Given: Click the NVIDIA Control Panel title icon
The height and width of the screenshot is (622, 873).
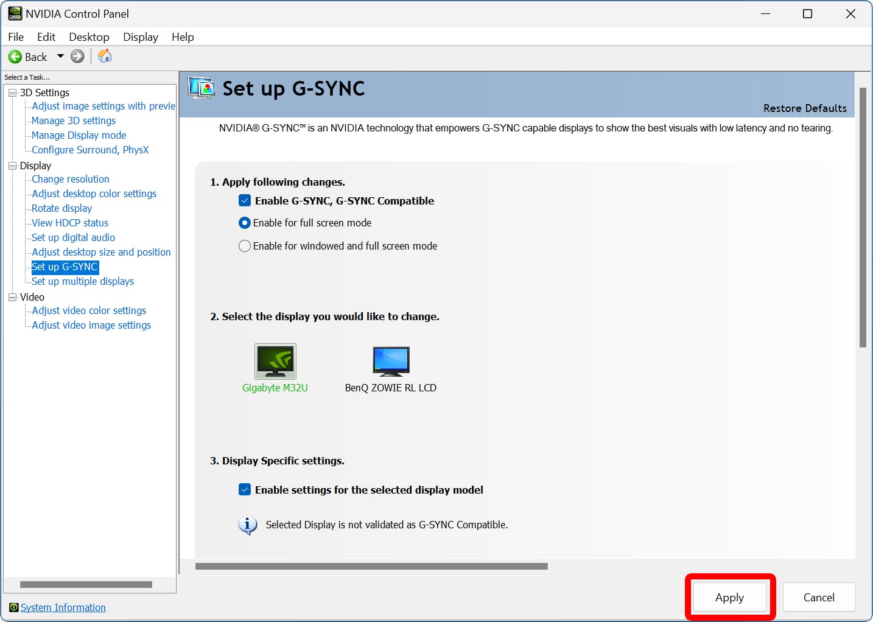Looking at the screenshot, I should (15, 13).
